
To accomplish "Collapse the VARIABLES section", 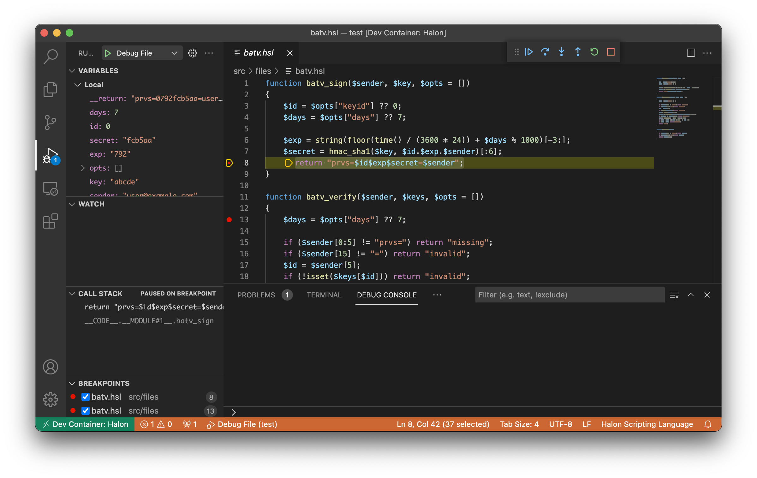I will [x=72, y=71].
